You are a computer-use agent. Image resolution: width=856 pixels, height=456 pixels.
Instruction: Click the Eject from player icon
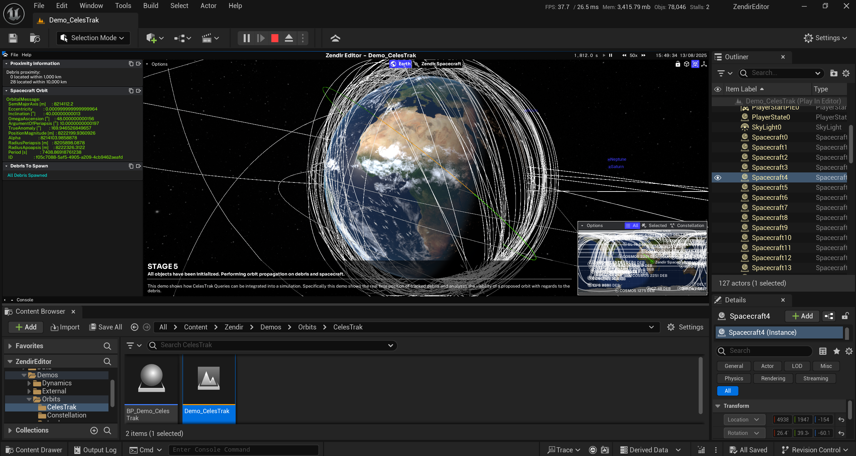[289, 38]
